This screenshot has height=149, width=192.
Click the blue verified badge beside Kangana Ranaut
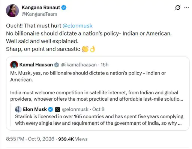(64, 7)
